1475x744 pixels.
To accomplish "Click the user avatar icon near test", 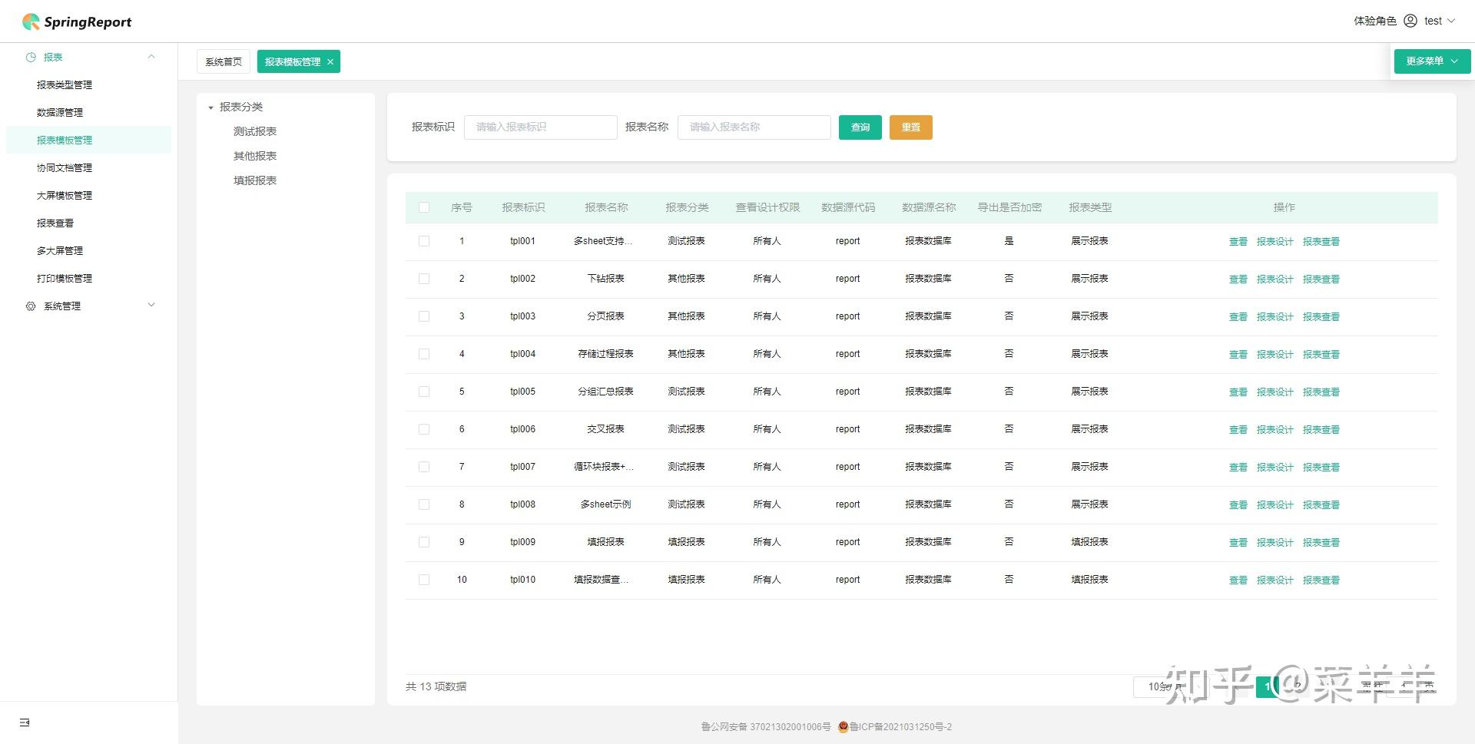I will pyautogui.click(x=1409, y=21).
